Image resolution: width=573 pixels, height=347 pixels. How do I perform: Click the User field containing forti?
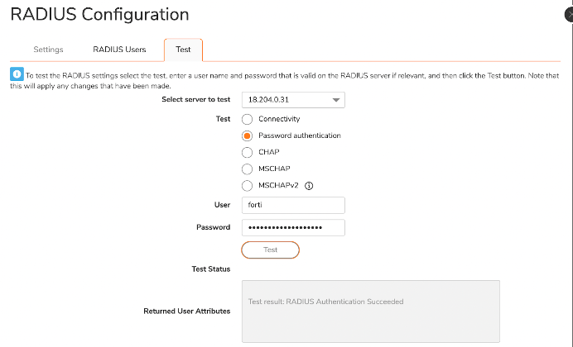coord(292,205)
